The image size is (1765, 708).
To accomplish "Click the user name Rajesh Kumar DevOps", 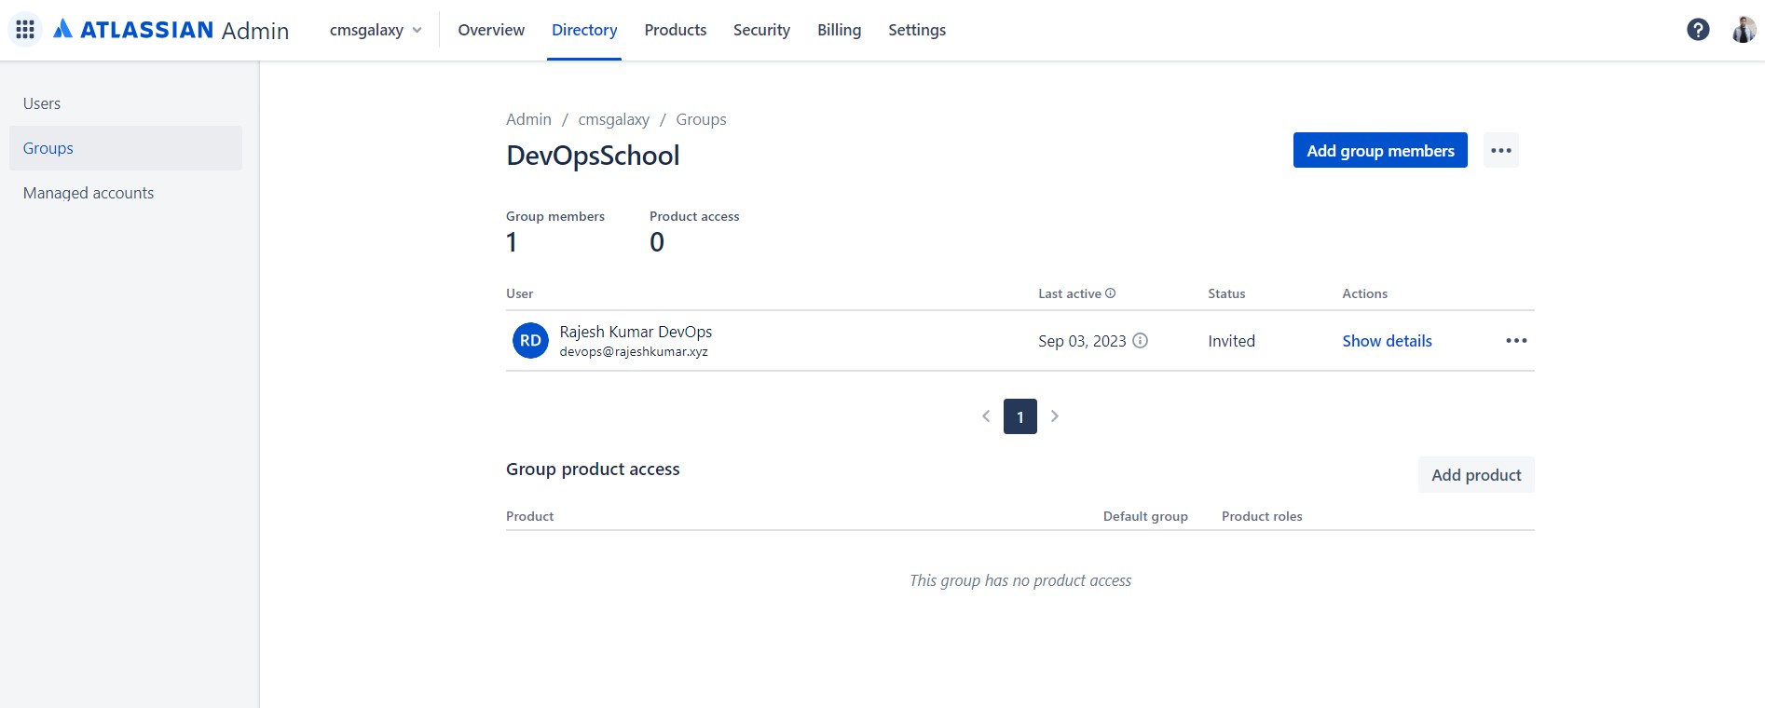I will click(x=636, y=332).
